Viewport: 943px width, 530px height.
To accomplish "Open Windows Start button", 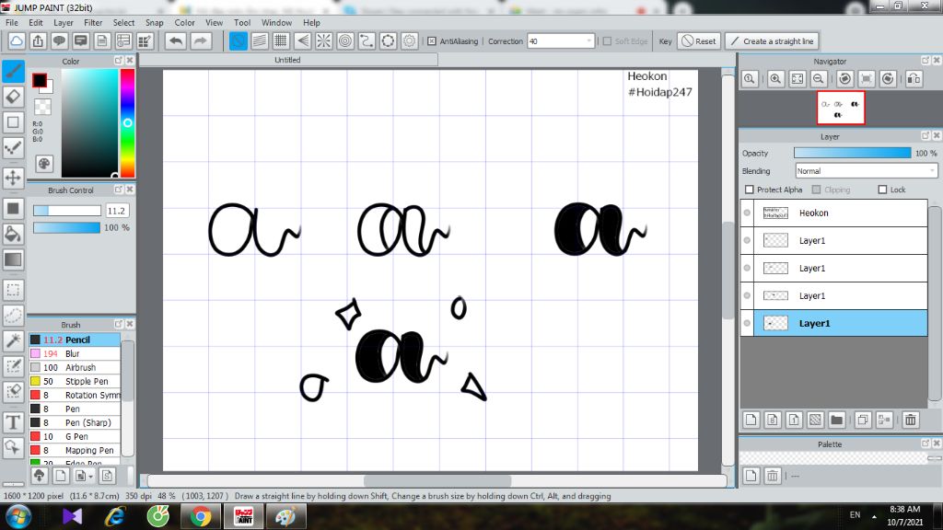I will (18, 516).
